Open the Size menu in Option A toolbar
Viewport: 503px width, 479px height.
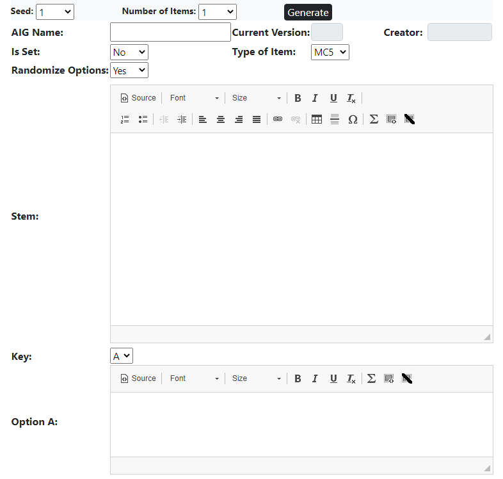(x=256, y=378)
